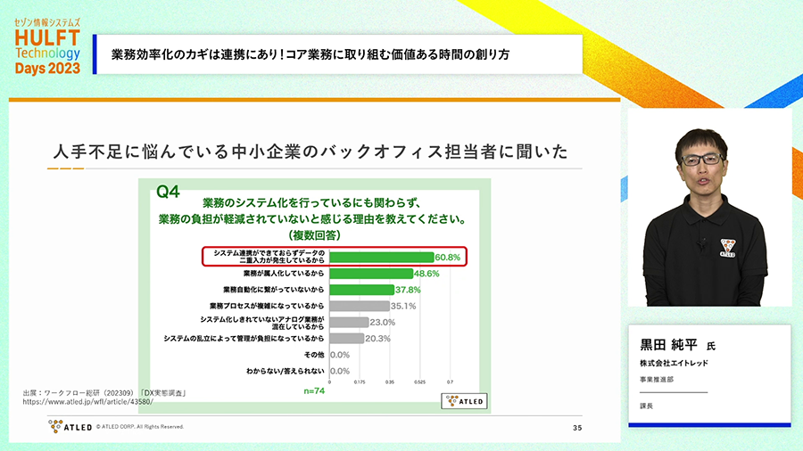Viewport: 803px width, 451px height.
Task: Click the 48.6% green bar
Action: 370,274
